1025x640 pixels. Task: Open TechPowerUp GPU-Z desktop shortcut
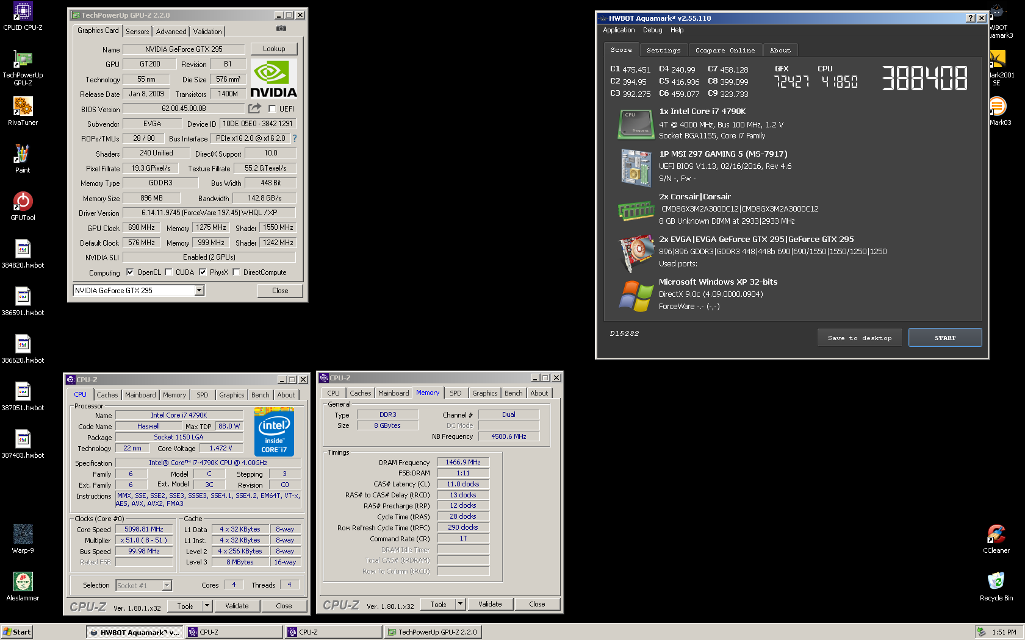pyautogui.click(x=23, y=67)
